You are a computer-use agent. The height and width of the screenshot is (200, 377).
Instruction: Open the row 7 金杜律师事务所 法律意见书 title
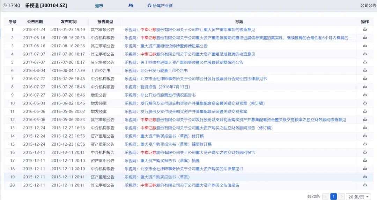pyautogui.click(x=195, y=79)
